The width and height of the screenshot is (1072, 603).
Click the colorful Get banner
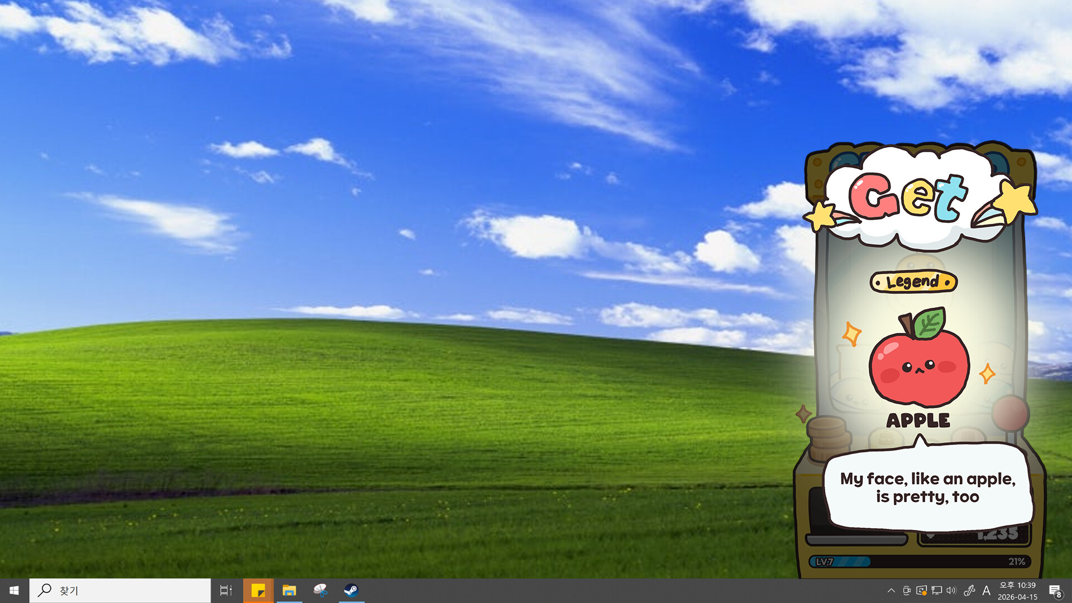click(908, 197)
